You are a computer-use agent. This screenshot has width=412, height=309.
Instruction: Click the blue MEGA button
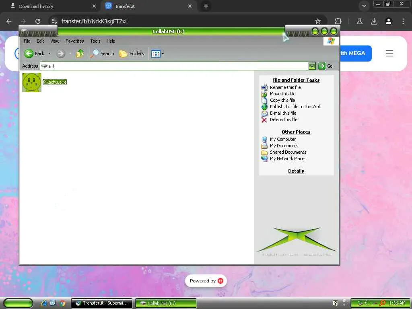[356, 54]
